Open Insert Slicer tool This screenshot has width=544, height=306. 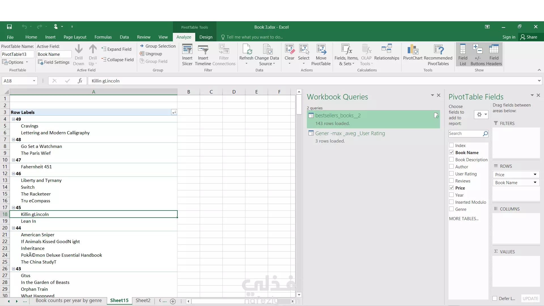(x=187, y=55)
